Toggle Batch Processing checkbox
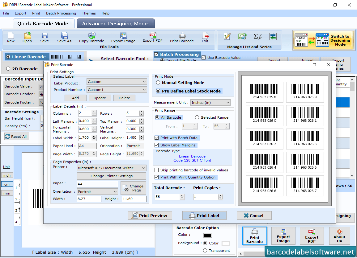Viewport: 357px width, 258px height. 156,54
